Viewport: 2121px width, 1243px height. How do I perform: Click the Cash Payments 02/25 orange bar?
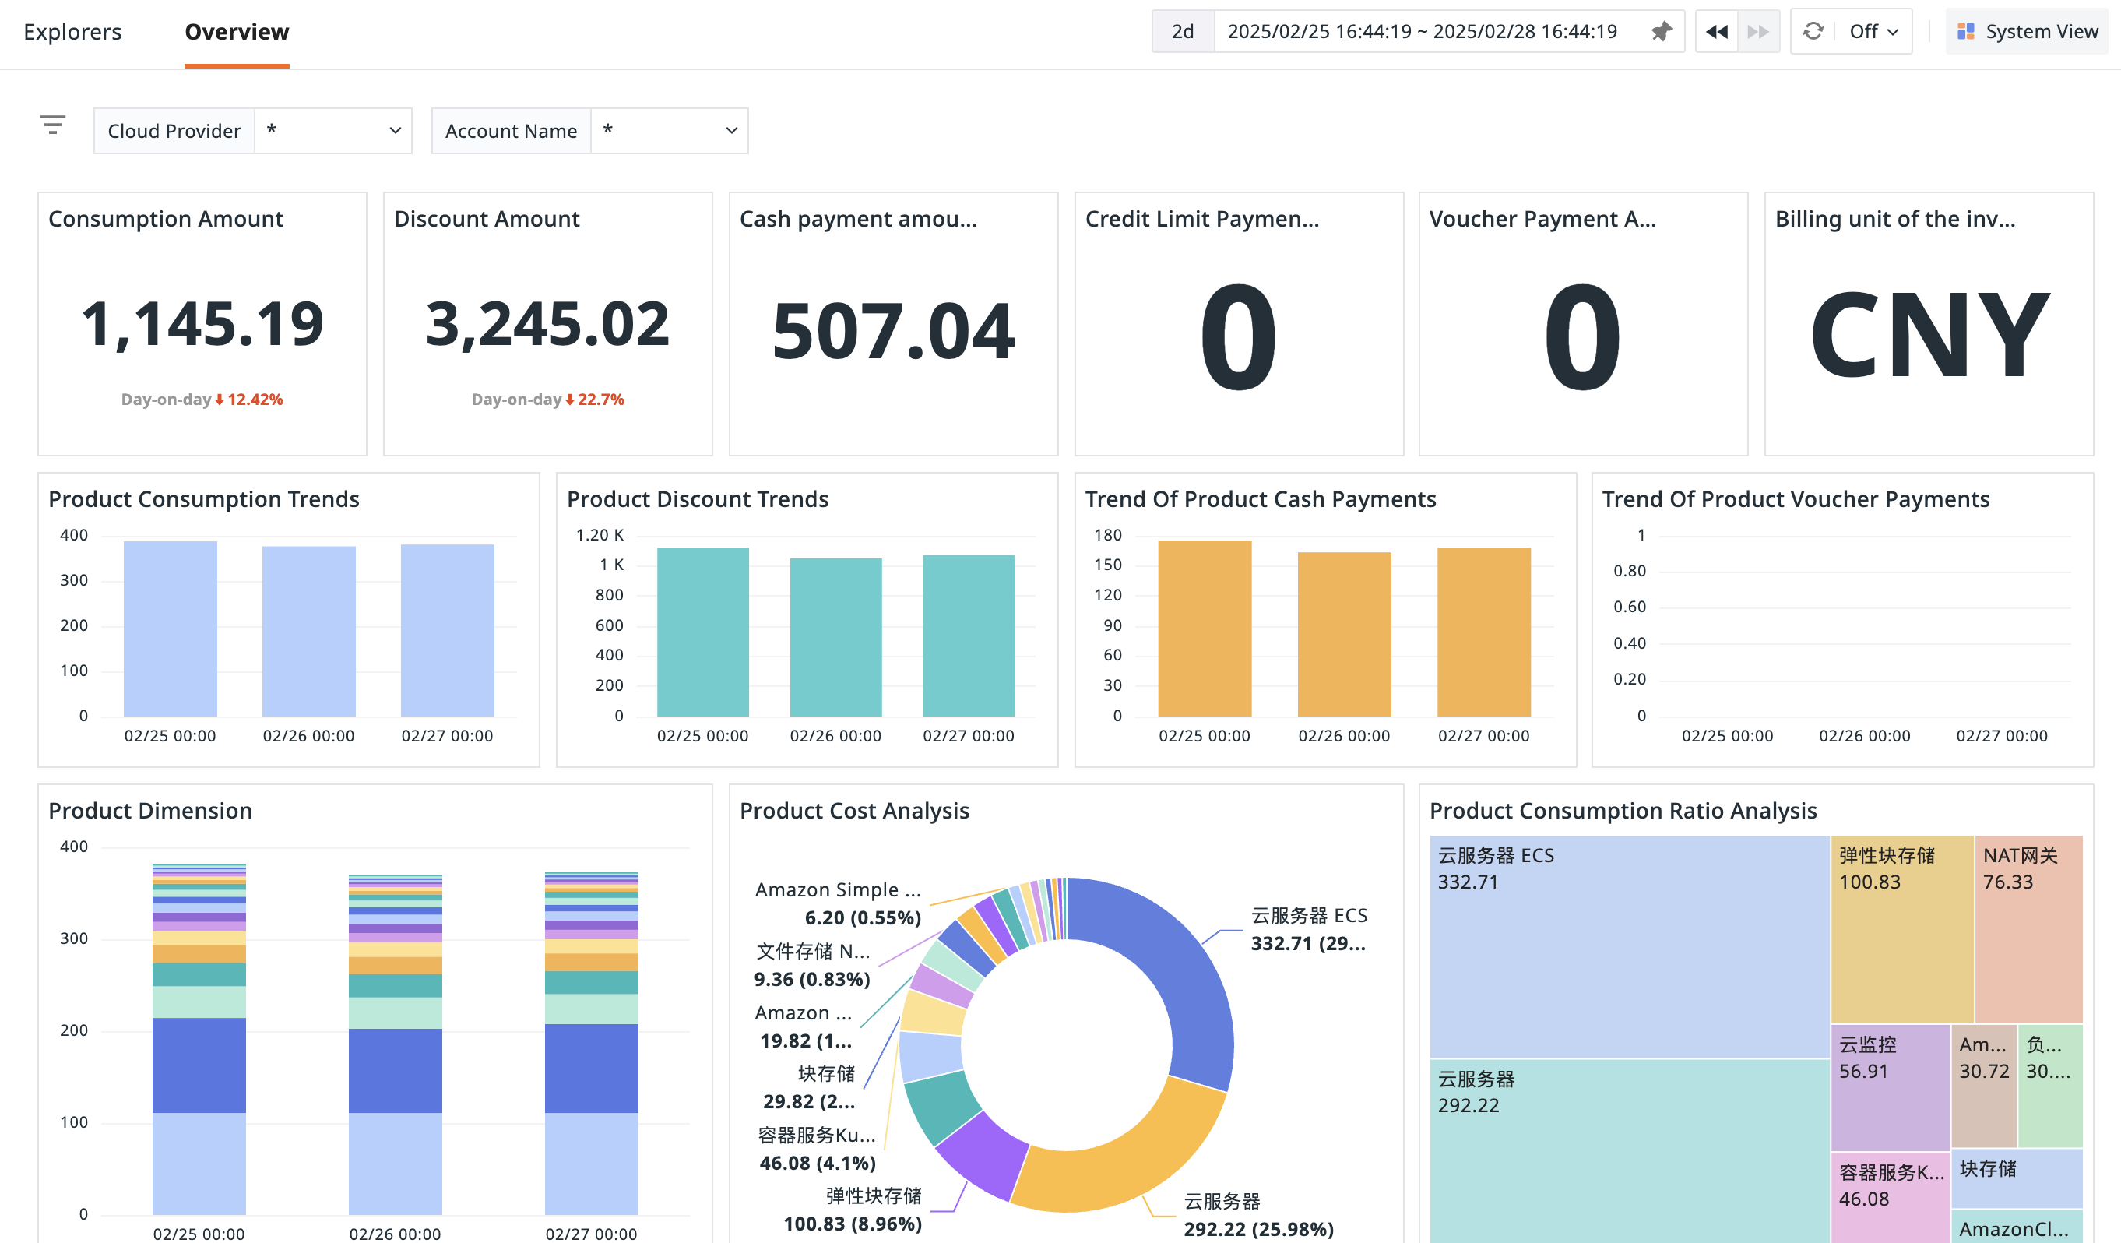coord(1205,629)
